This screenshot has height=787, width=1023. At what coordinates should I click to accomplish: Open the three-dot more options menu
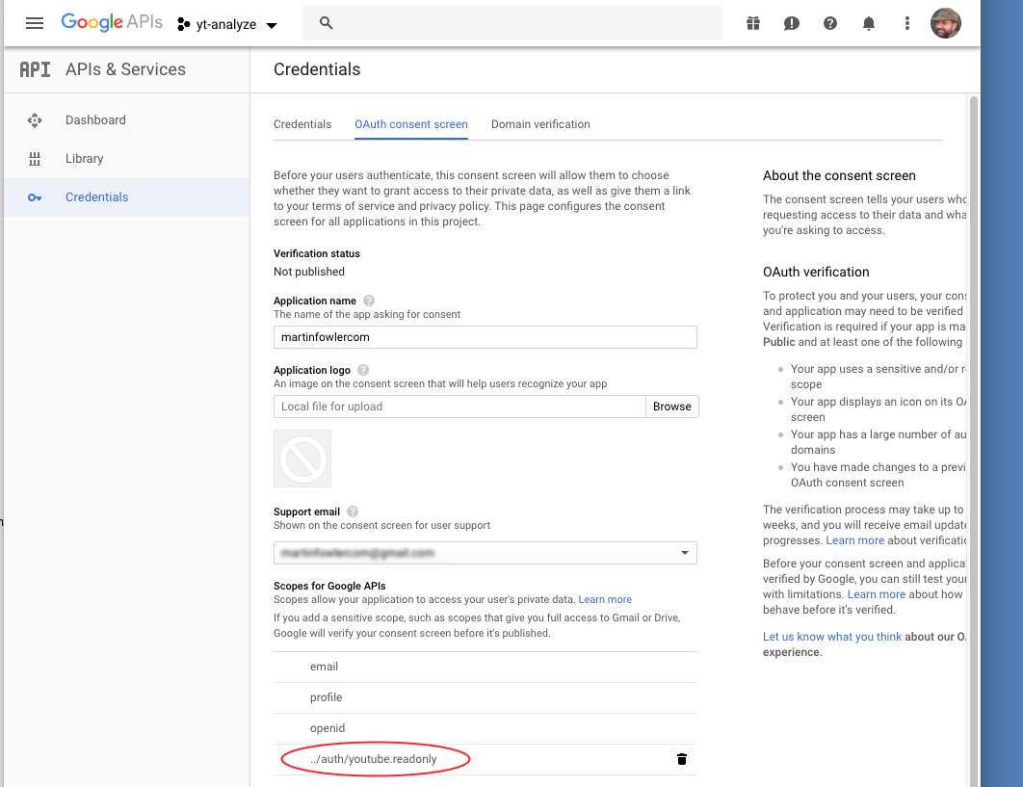[x=907, y=23]
